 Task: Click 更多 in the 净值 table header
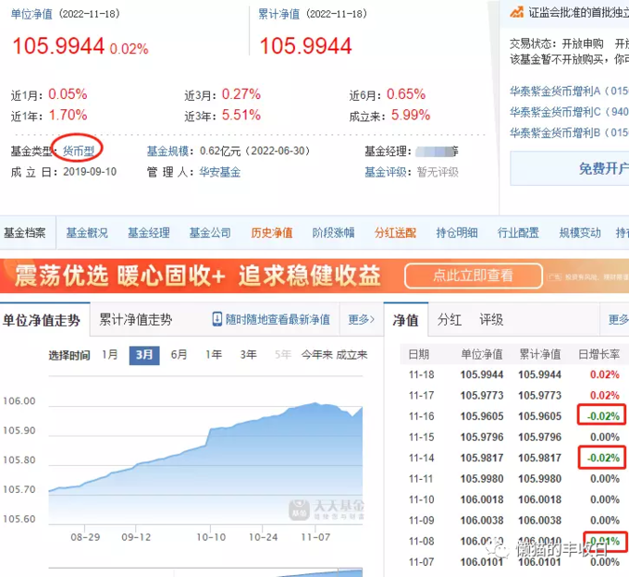click(618, 320)
